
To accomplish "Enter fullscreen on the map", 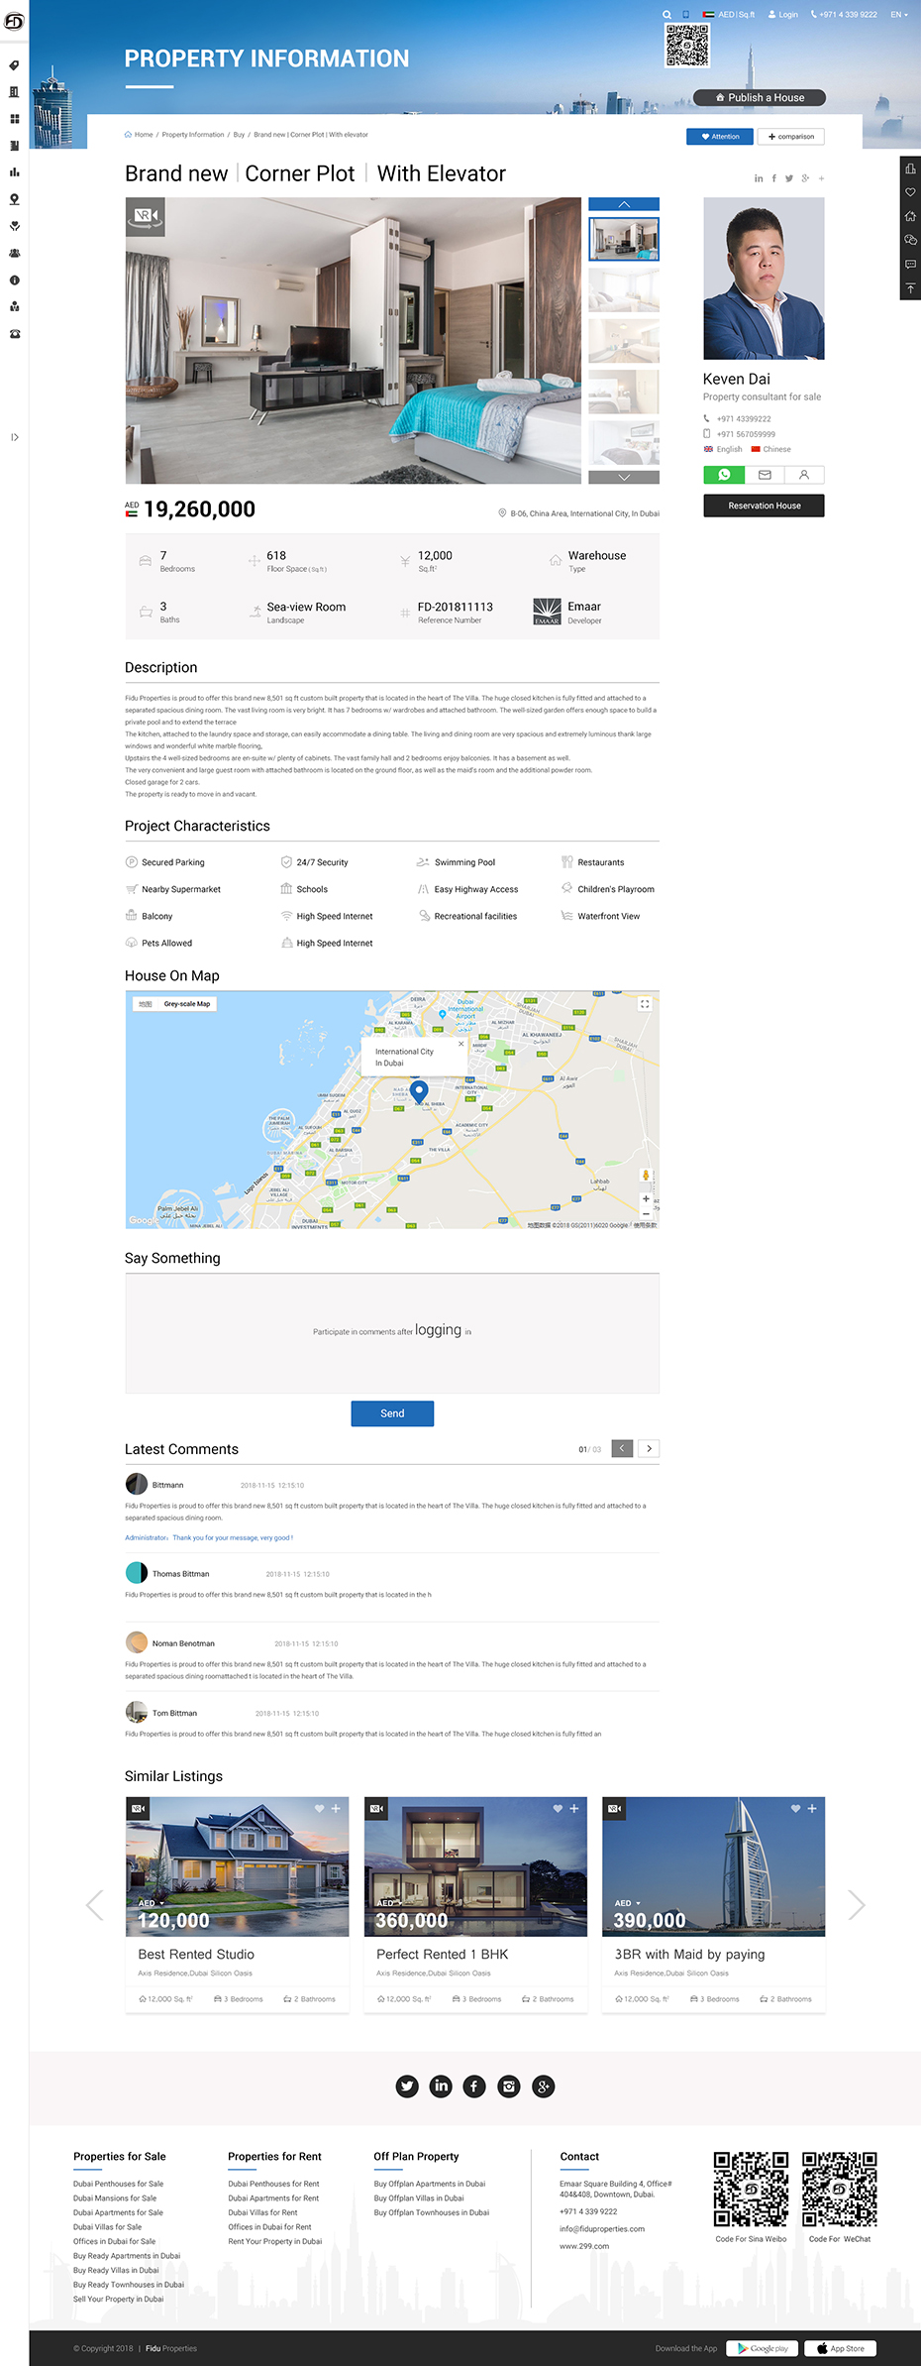I will (645, 1004).
